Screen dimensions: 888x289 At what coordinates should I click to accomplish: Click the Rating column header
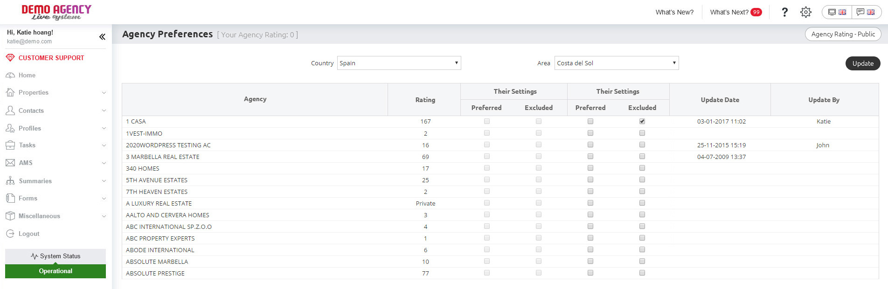(425, 100)
